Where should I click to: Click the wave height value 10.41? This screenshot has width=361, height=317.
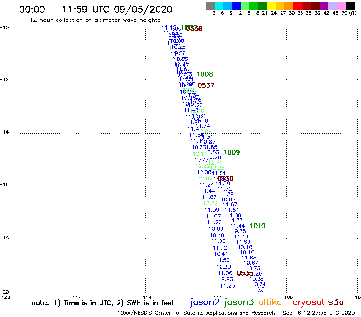(x=221, y=254)
